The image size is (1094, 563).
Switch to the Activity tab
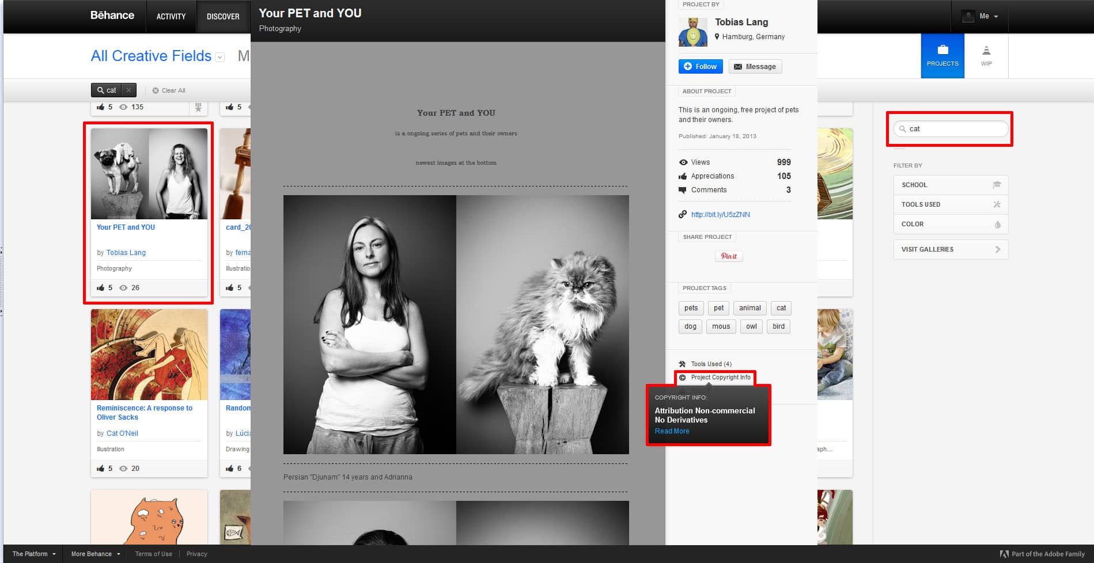(x=171, y=16)
